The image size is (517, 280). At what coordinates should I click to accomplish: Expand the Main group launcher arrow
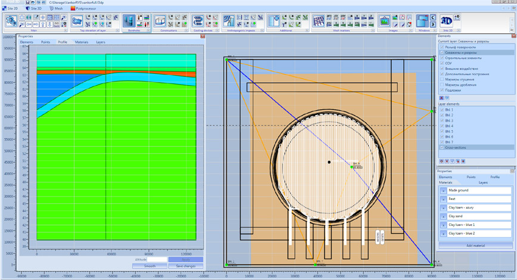[66, 30]
